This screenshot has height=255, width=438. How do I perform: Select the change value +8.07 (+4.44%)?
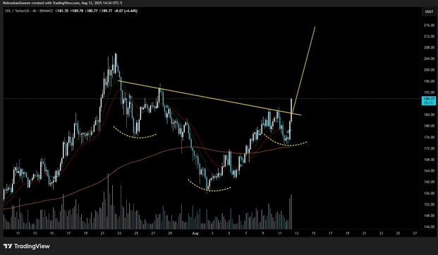coord(126,11)
